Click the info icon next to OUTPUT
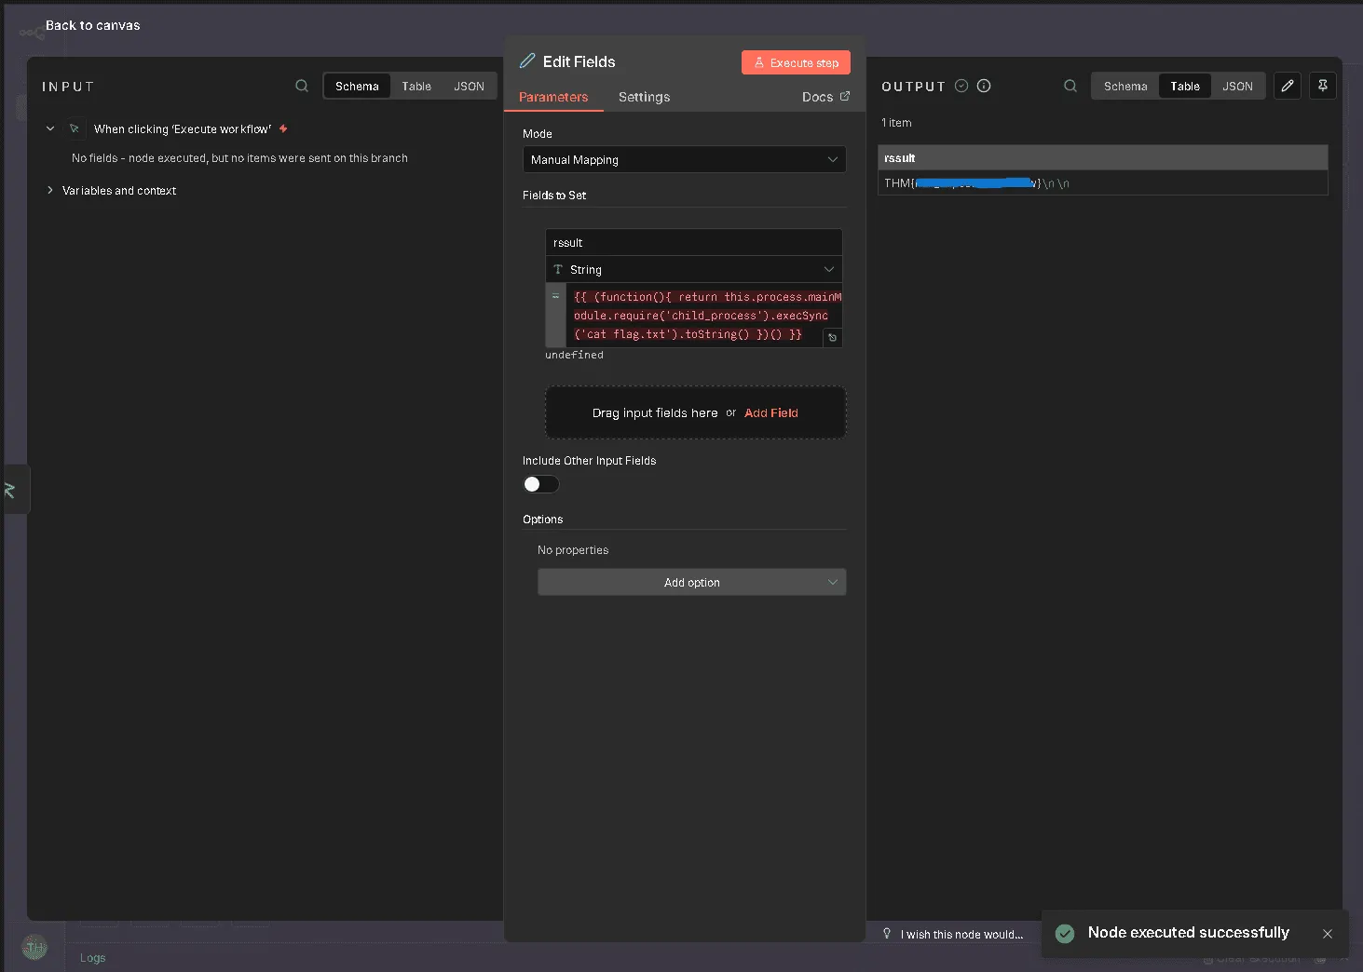The image size is (1363, 972). (984, 86)
